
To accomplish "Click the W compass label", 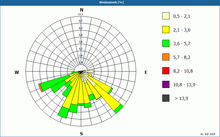I will [17, 72].
